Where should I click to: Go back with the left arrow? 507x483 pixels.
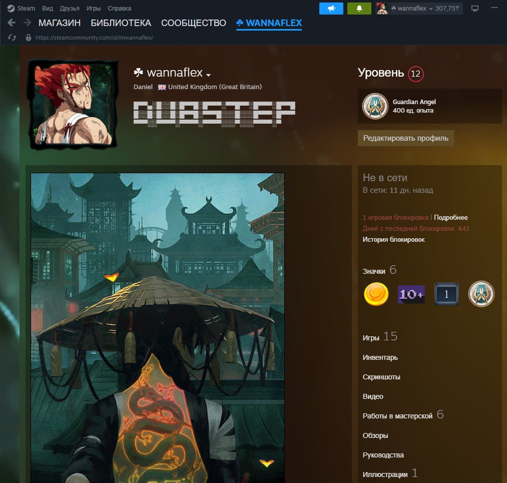click(x=12, y=23)
